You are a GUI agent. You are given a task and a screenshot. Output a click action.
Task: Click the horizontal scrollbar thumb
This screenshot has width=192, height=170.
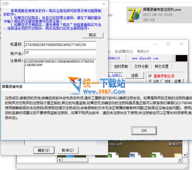[x=75, y=160]
